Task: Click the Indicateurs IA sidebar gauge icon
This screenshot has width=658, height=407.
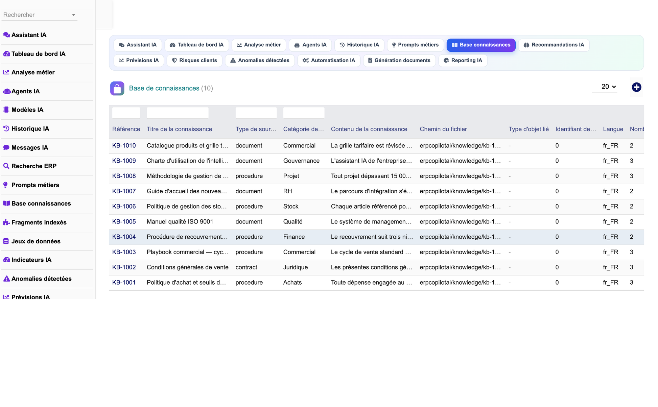Action: [6, 260]
